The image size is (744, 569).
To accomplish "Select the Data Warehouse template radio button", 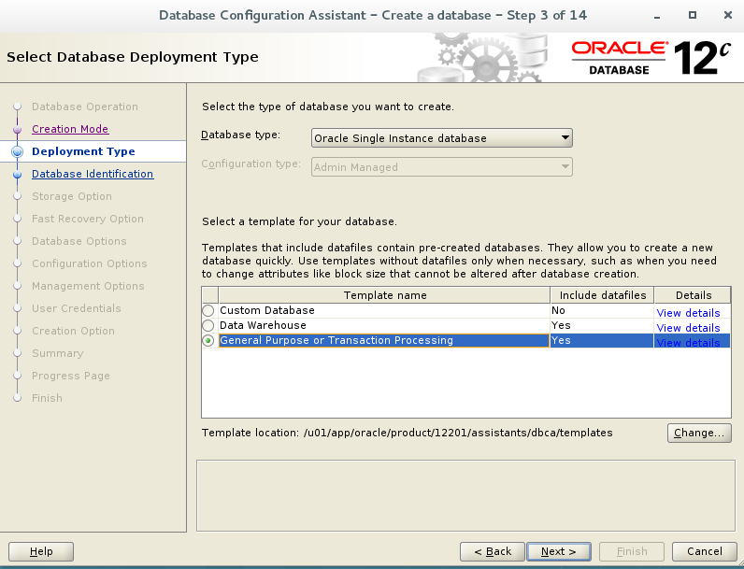I will (208, 326).
